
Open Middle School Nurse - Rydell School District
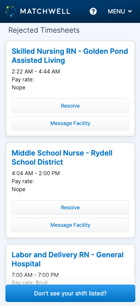pyautogui.click(x=62, y=157)
